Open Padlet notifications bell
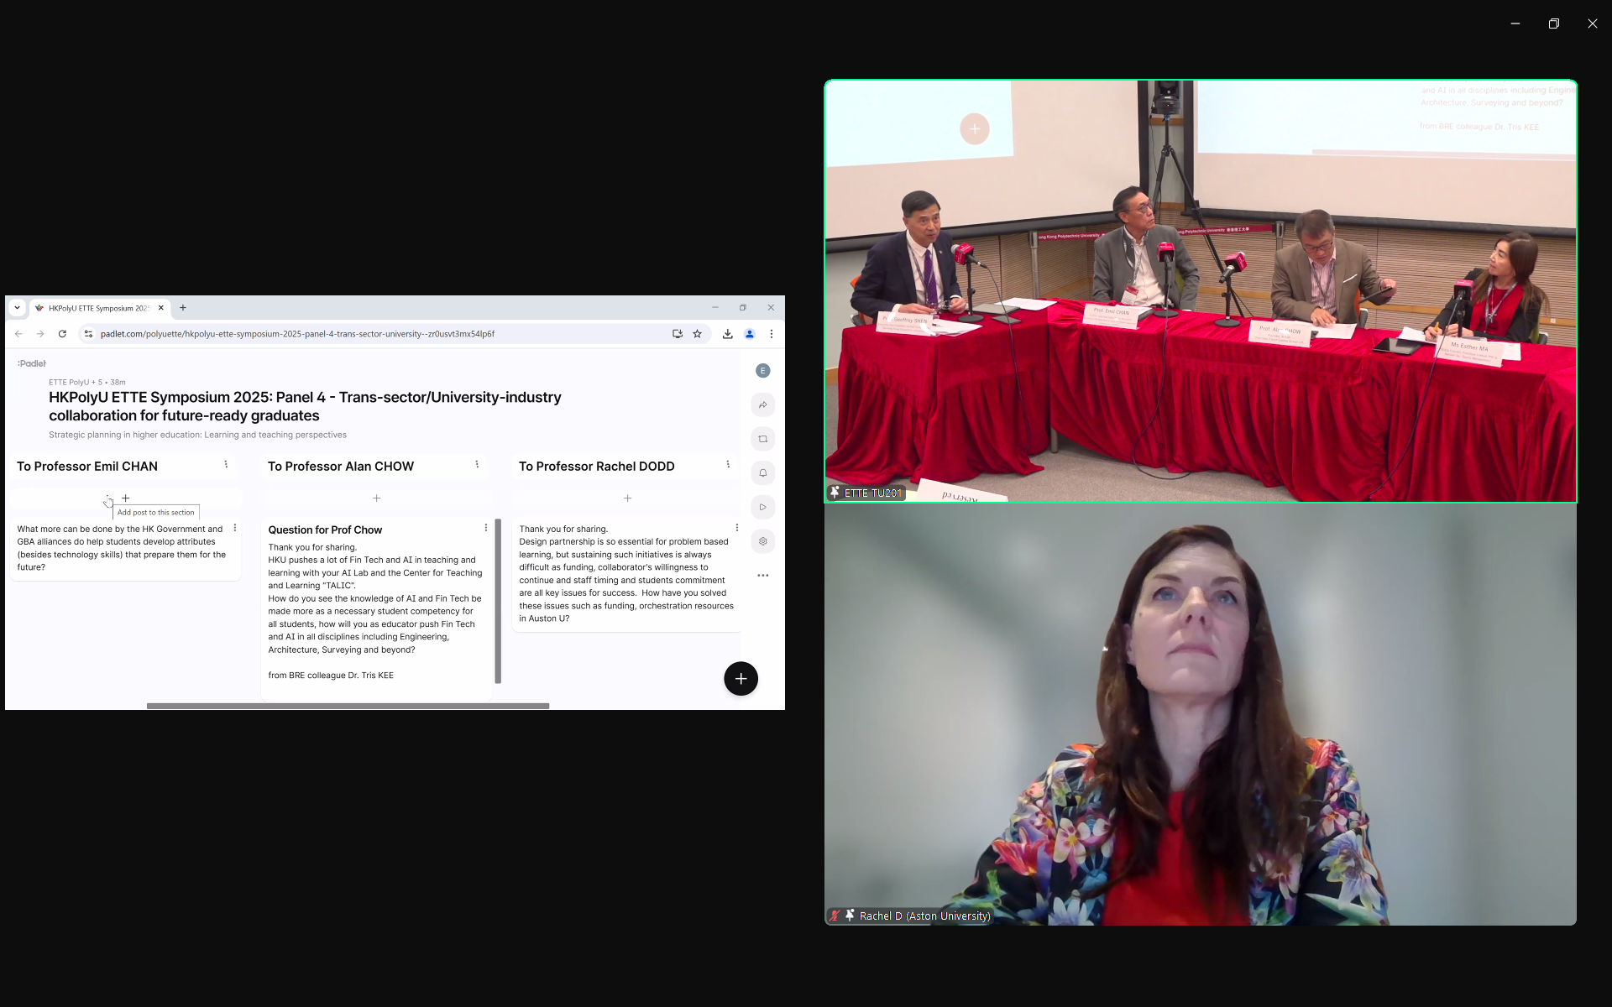 [x=762, y=473]
